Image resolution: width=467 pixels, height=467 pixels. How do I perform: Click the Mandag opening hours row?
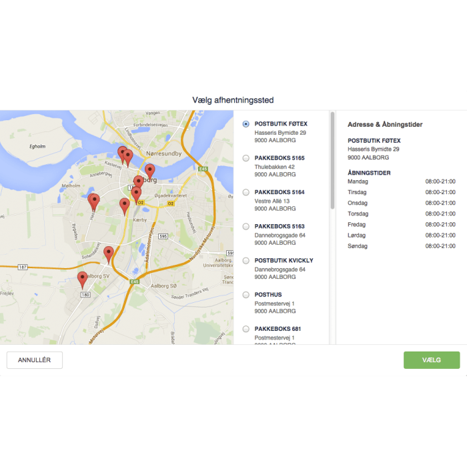[402, 181]
